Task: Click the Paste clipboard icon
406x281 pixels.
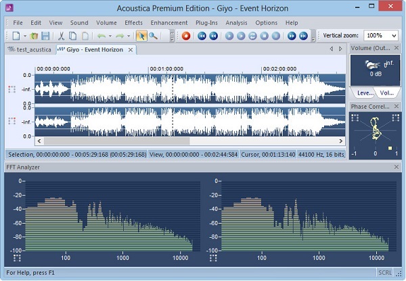Action: point(85,36)
